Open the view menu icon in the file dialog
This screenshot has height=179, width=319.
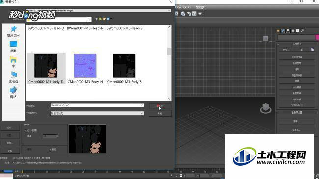pos(109,19)
